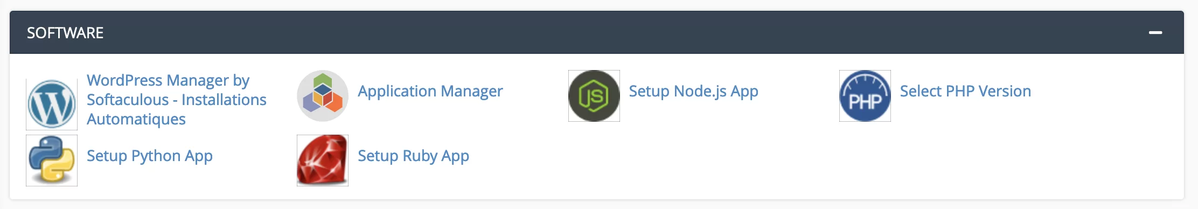Image resolution: width=1198 pixels, height=209 pixels.
Task: Click the Python snake logo icon
Action: (52, 161)
